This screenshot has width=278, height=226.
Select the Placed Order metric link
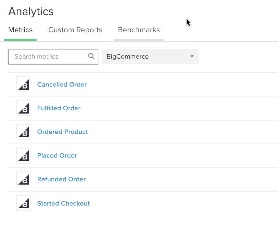pyautogui.click(x=57, y=156)
